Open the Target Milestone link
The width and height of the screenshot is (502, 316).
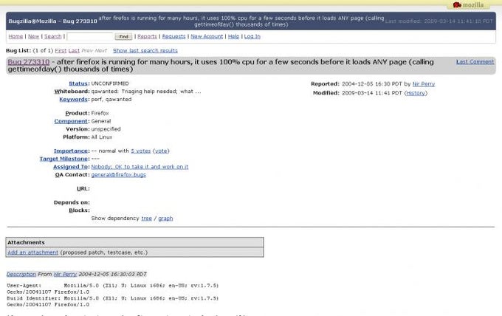(x=63, y=159)
